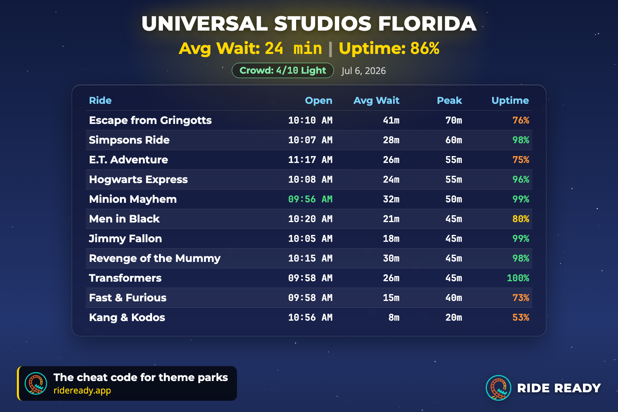Click the "Uptime: 86%" summary text
Viewport: 618px width, 412px height.
[x=389, y=48]
